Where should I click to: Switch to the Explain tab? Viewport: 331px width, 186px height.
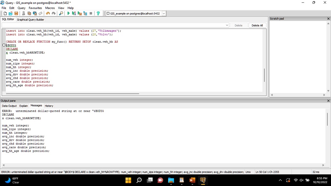[23, 106]
